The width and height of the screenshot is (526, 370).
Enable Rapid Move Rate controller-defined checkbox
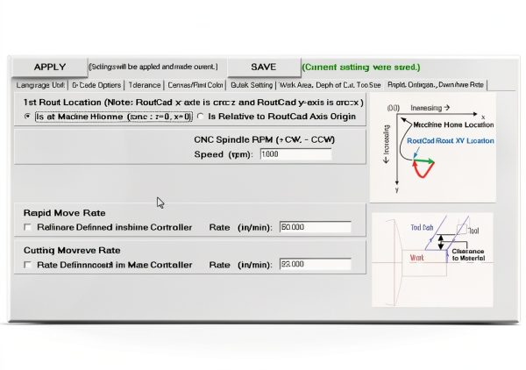pyautogui.click(x=27, y=227)
